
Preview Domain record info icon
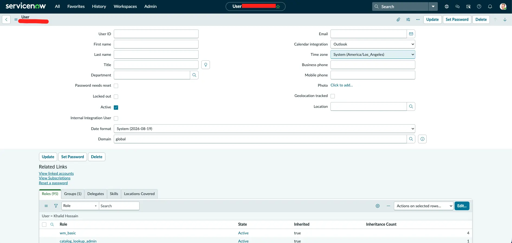tap(422, 139)
